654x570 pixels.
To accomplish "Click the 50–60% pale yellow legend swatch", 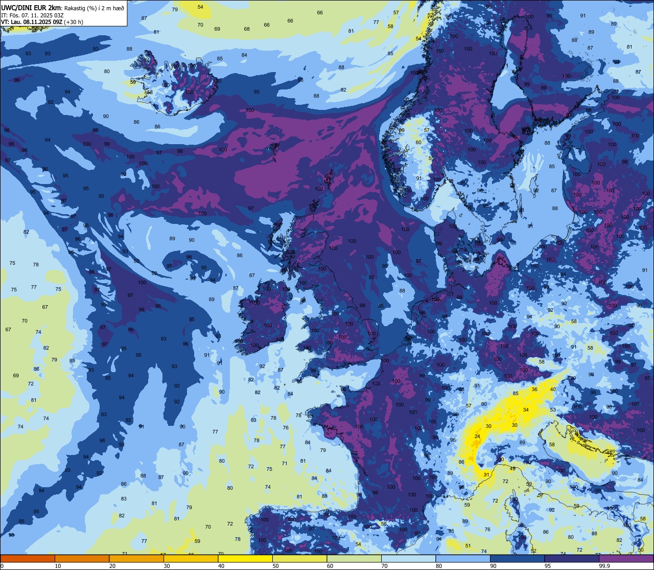I will pos(299,558).
